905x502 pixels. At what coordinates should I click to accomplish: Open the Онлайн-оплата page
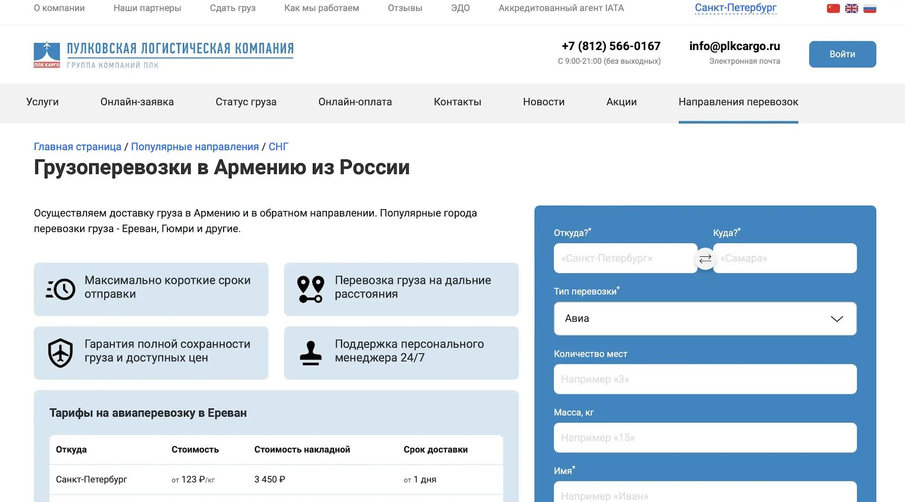click(x=355, y=102)
